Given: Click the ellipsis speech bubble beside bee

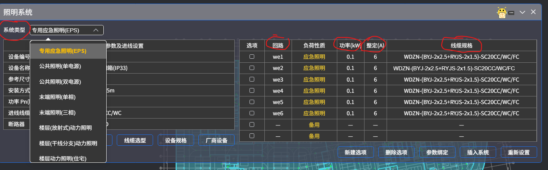Looking at the screenshot, I should pos(511,13).
